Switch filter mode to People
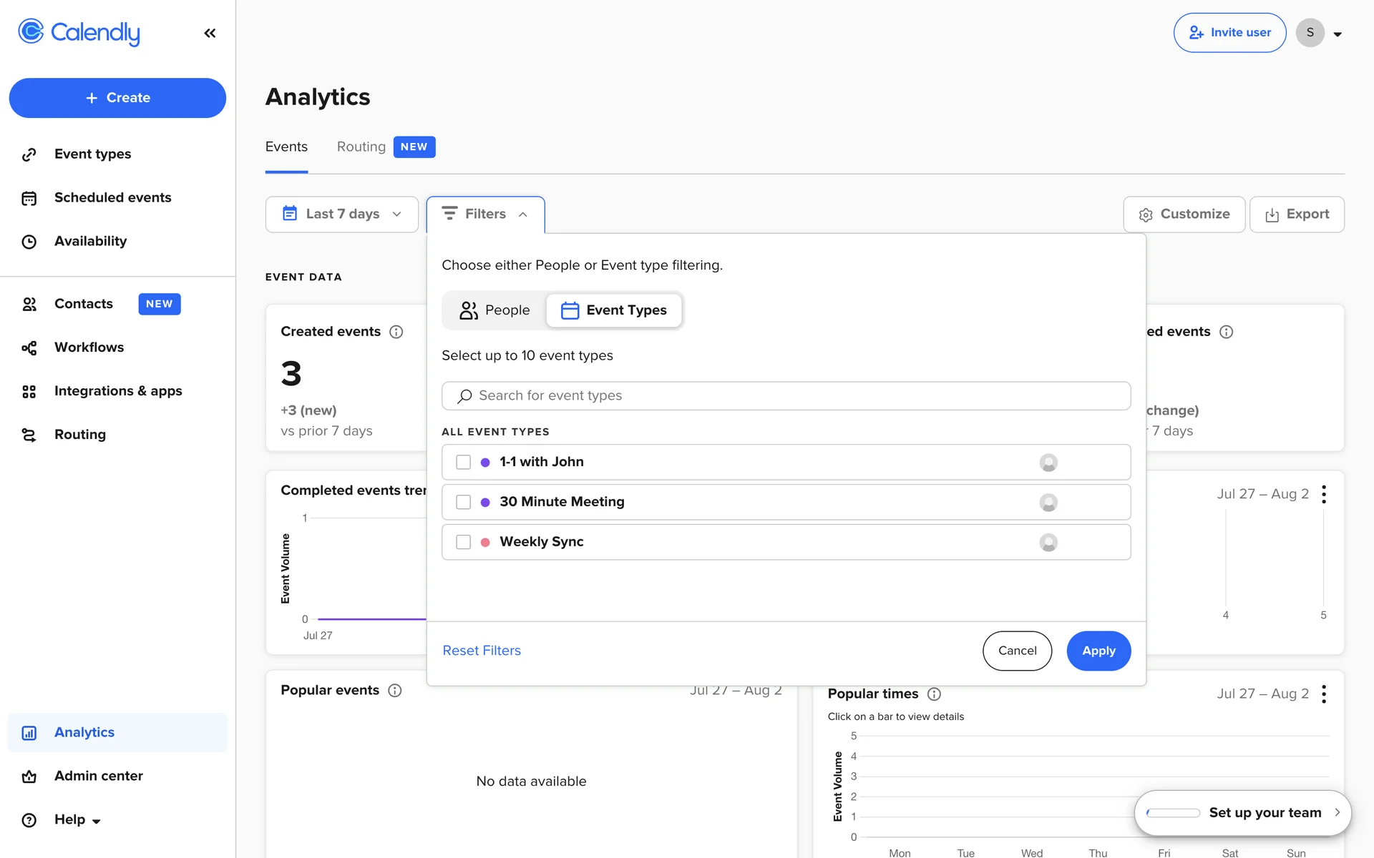 tap(494, 310)
